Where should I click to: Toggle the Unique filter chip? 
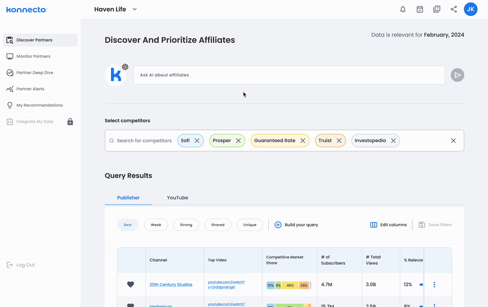tap(249, 225)
